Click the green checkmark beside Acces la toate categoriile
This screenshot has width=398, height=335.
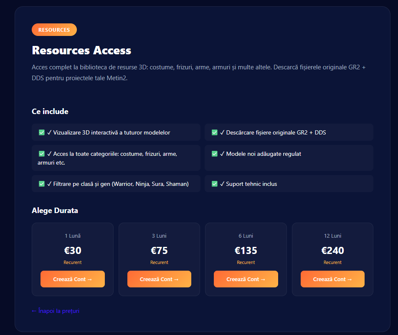pos(42,154)
